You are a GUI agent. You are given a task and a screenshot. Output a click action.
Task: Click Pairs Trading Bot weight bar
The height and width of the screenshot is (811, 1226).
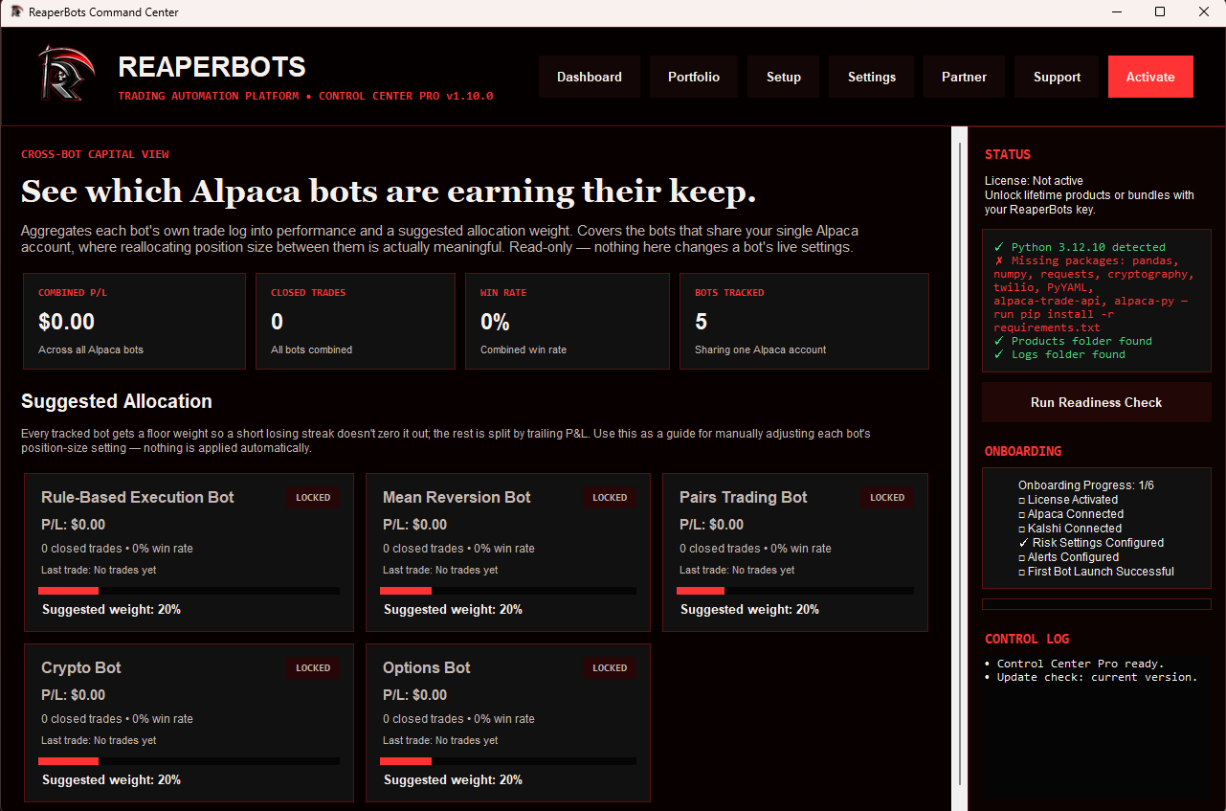click(x=795, y=591)
